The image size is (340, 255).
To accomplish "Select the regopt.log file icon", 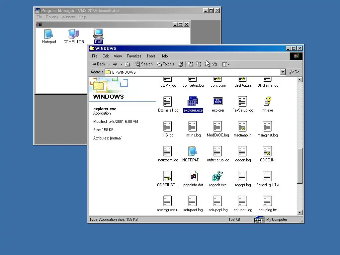I will click(243, 176).
